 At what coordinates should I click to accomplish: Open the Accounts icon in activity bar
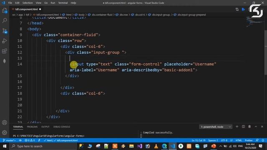5,122
